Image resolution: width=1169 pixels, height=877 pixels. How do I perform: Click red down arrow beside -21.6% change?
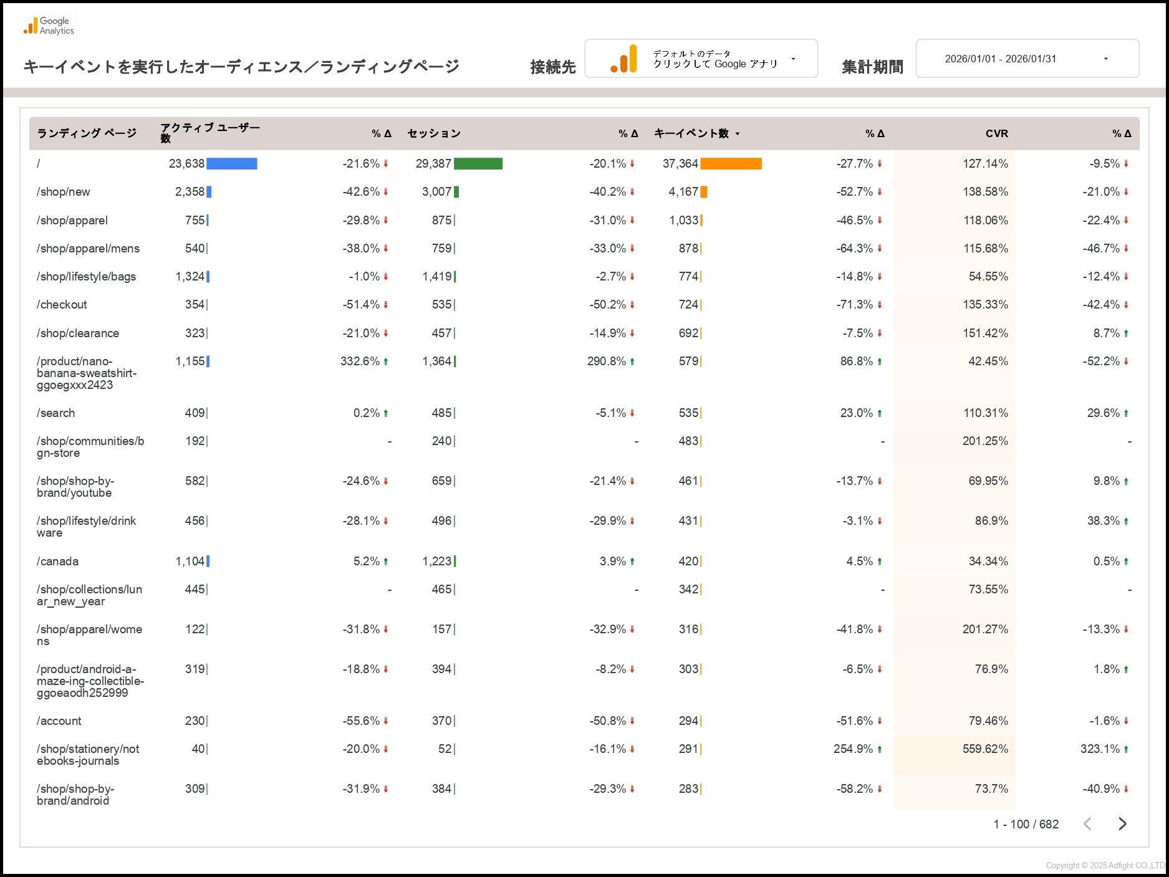(x=386, y=164)
